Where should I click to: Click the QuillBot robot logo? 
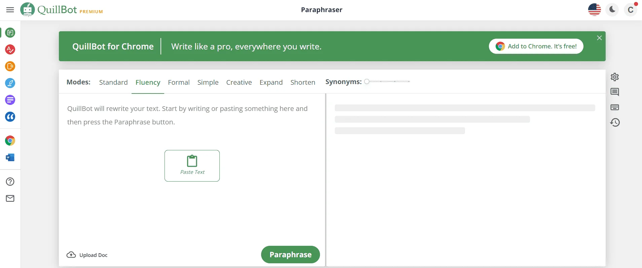point(28,9)
